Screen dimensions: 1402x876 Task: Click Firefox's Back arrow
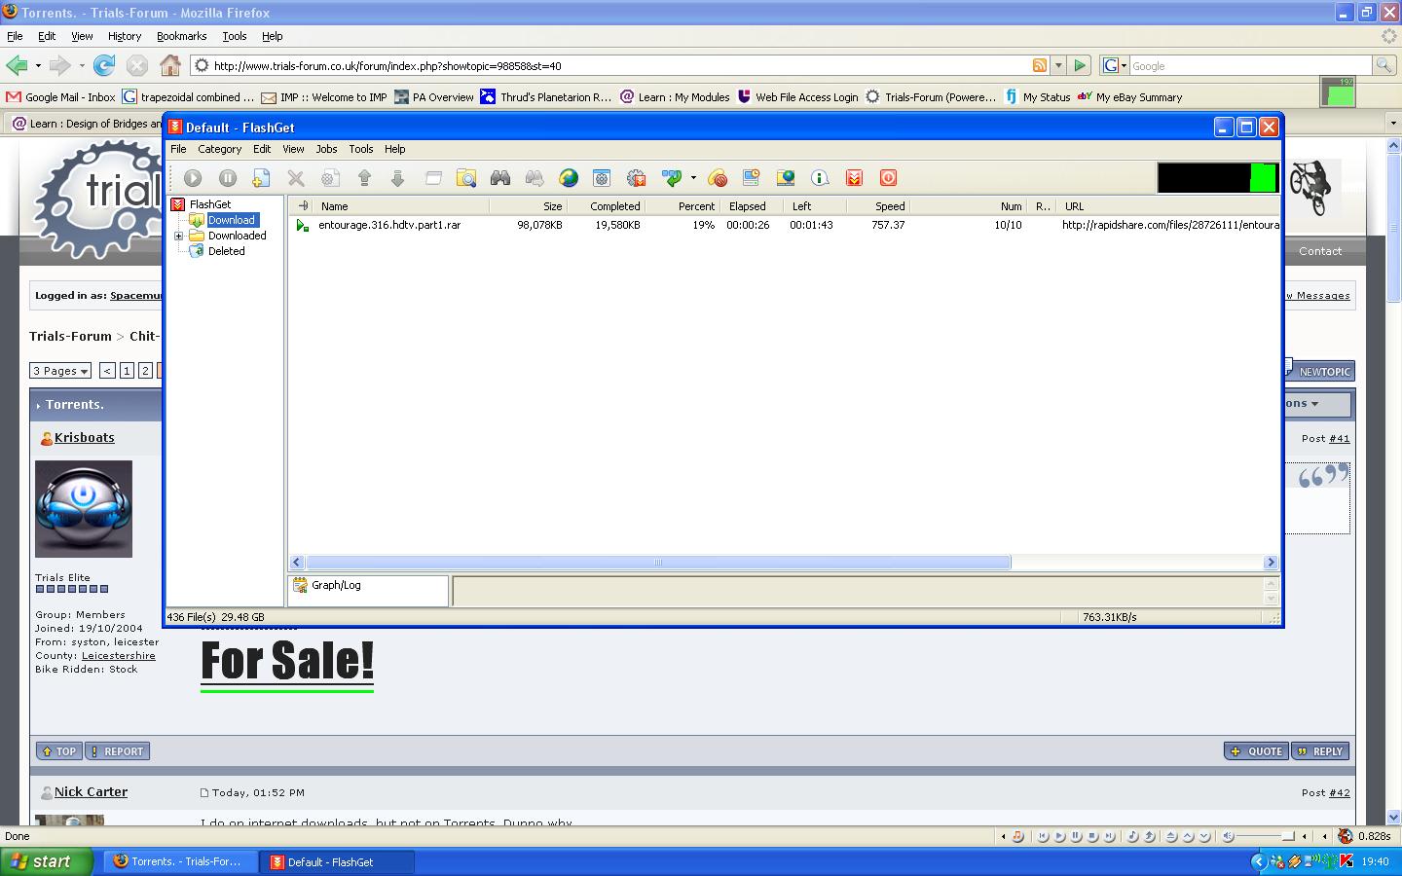[17, 65]
